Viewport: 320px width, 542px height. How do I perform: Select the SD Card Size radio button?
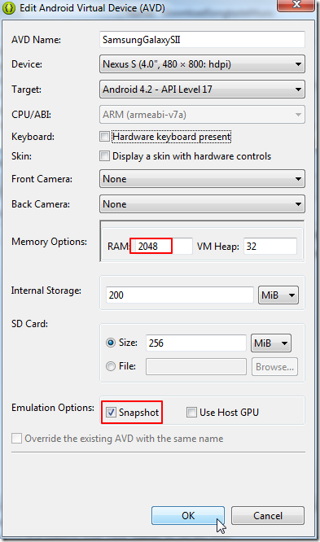pos(111,343)
